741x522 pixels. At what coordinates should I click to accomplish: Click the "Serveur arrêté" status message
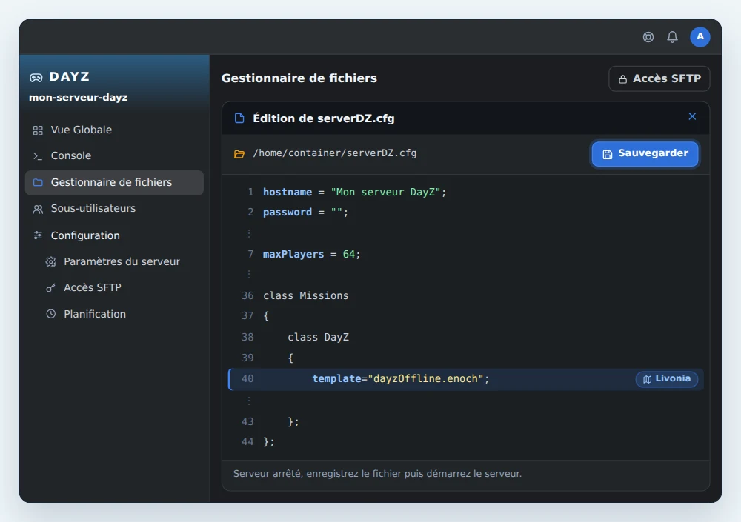click(378, 474)
